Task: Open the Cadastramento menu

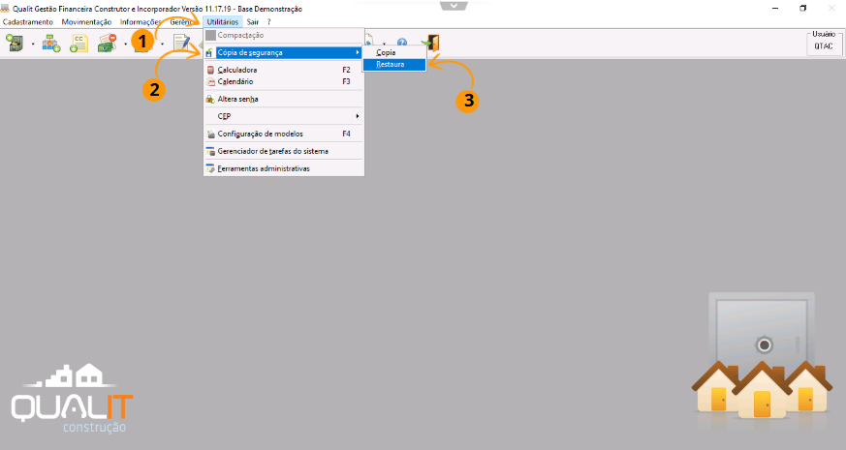Action: click(28, 22)
